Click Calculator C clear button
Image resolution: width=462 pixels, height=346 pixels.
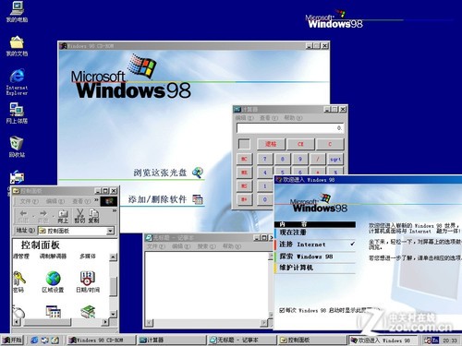[x=330, y=144]
